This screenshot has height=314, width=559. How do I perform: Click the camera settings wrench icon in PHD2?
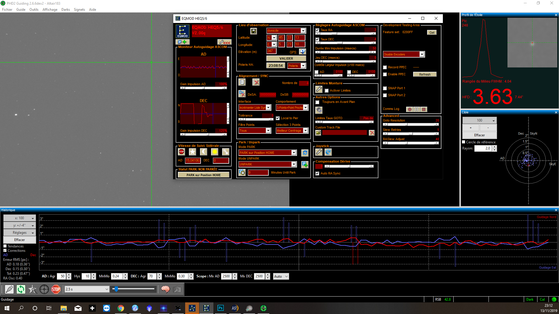pos(177,289)
